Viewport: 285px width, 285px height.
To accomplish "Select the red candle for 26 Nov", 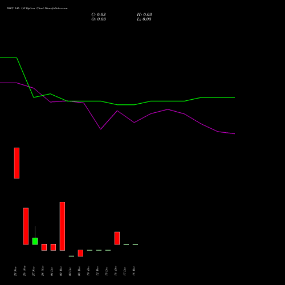I will (26, 226).
